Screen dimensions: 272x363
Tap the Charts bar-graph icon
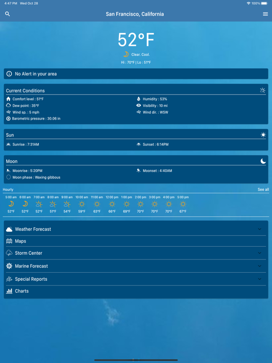click(9, 291)
